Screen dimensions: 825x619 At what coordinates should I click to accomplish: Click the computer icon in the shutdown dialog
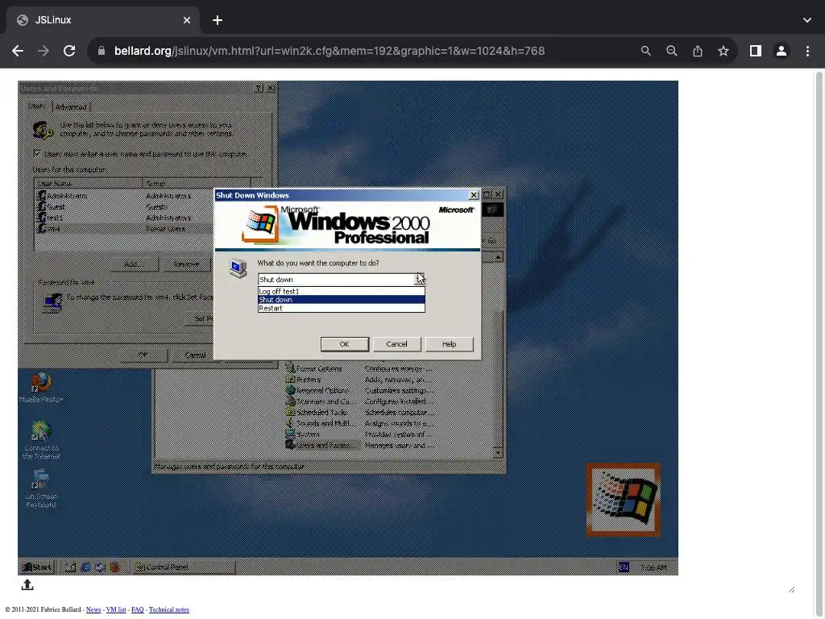238,268
